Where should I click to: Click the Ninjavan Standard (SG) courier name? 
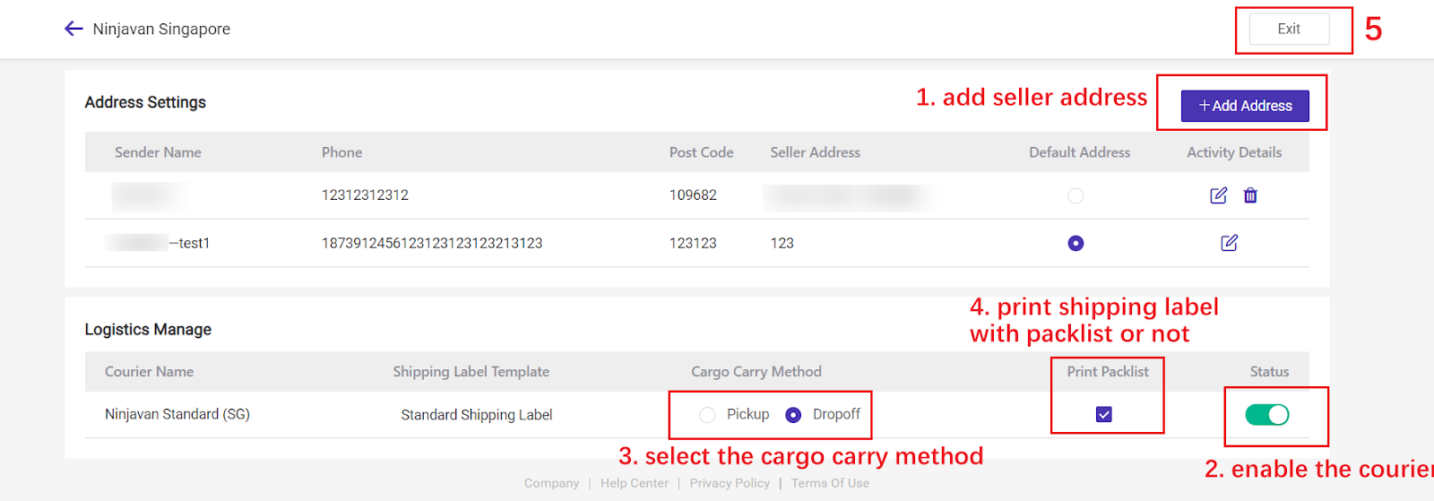(177, 414)
